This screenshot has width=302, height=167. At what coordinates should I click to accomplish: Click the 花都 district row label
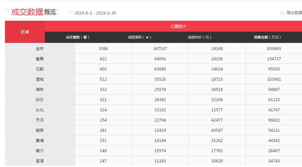pyautogui.click(x=40, y=69)
